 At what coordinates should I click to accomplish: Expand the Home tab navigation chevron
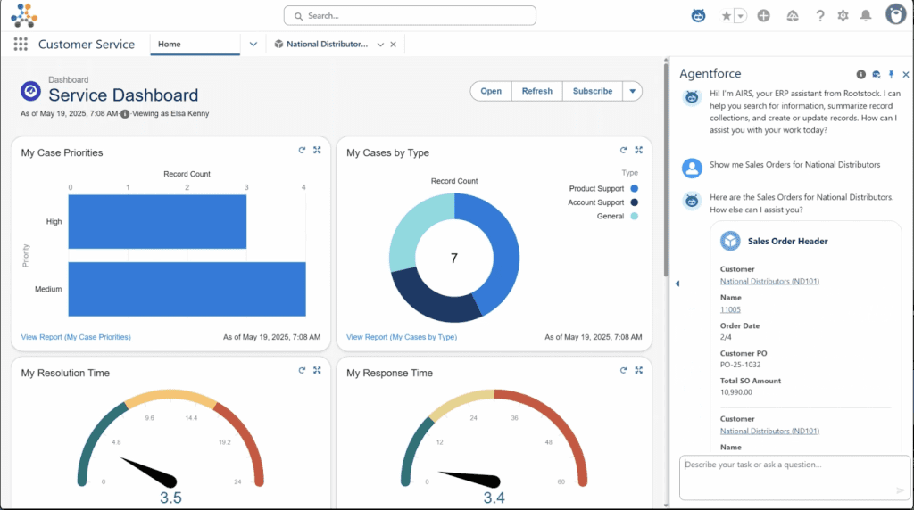(253, 45)
